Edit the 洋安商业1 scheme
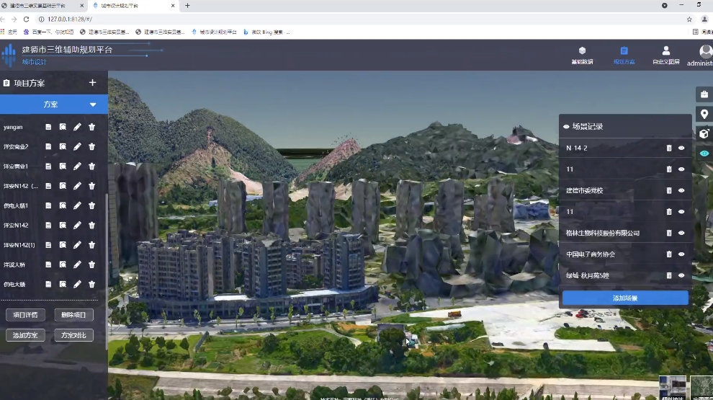This screenshot has height=400, width=713. point(77,166)
